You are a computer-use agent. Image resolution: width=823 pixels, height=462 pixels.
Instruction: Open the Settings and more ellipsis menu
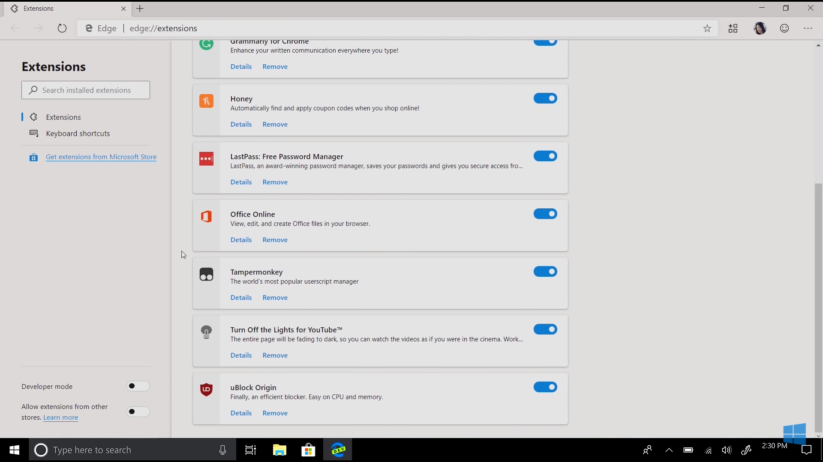tap(808, 29)
